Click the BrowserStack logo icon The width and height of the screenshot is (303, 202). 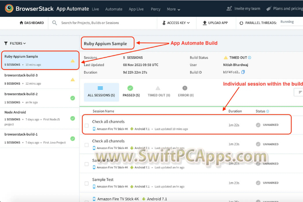click(9, 8)
